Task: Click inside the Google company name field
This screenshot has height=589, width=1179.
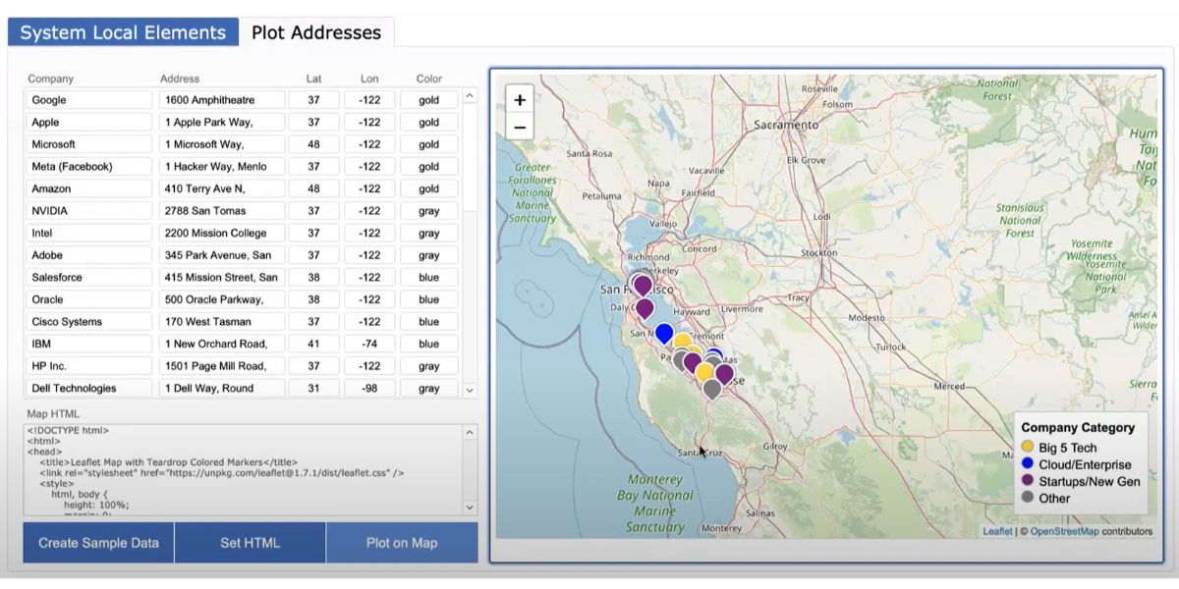Action: click(x=88, y=99)
